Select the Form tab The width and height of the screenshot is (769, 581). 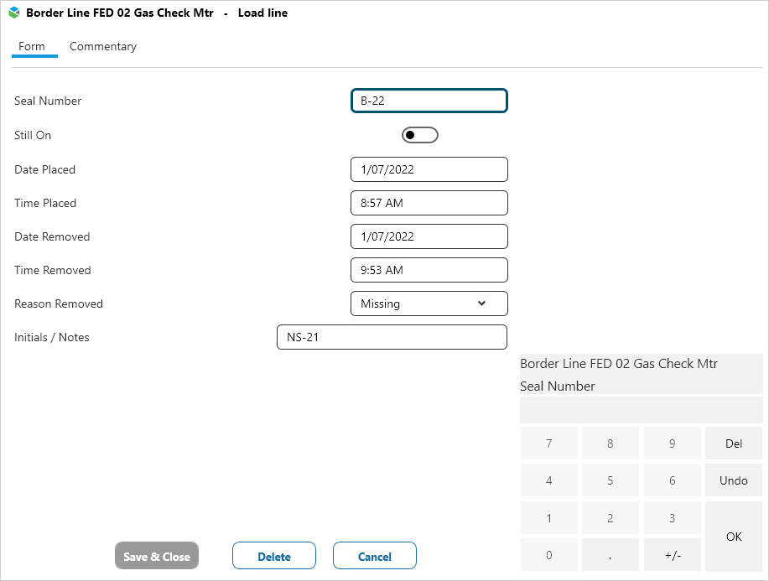point(32,47)
